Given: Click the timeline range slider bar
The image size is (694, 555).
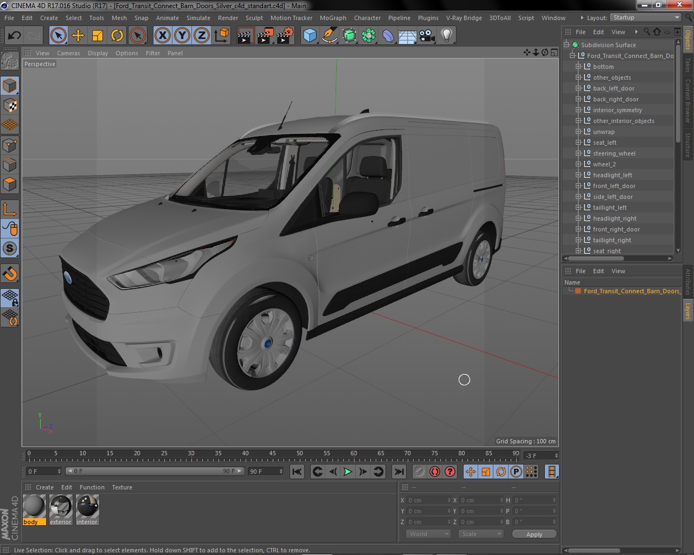Looking at the screenshot, I should pos(155,472).
